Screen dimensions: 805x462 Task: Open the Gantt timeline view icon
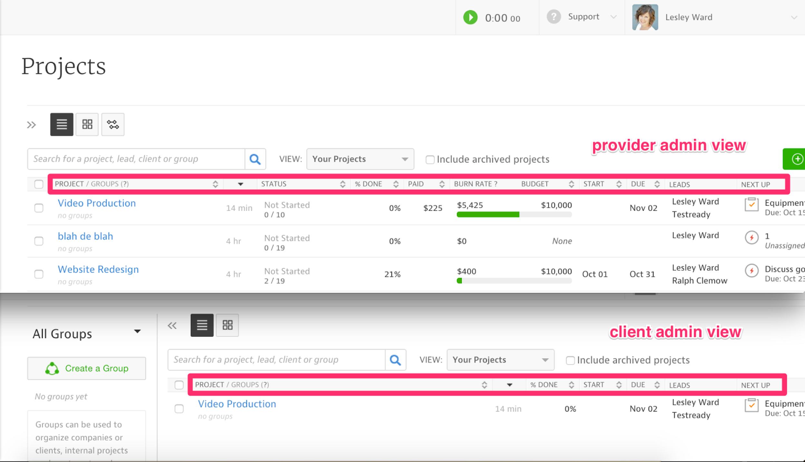tap(113, 124)
